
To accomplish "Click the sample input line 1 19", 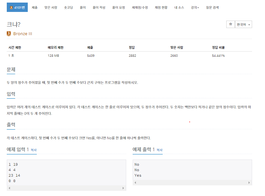I will pyautogui.click(x=13, y=164).
